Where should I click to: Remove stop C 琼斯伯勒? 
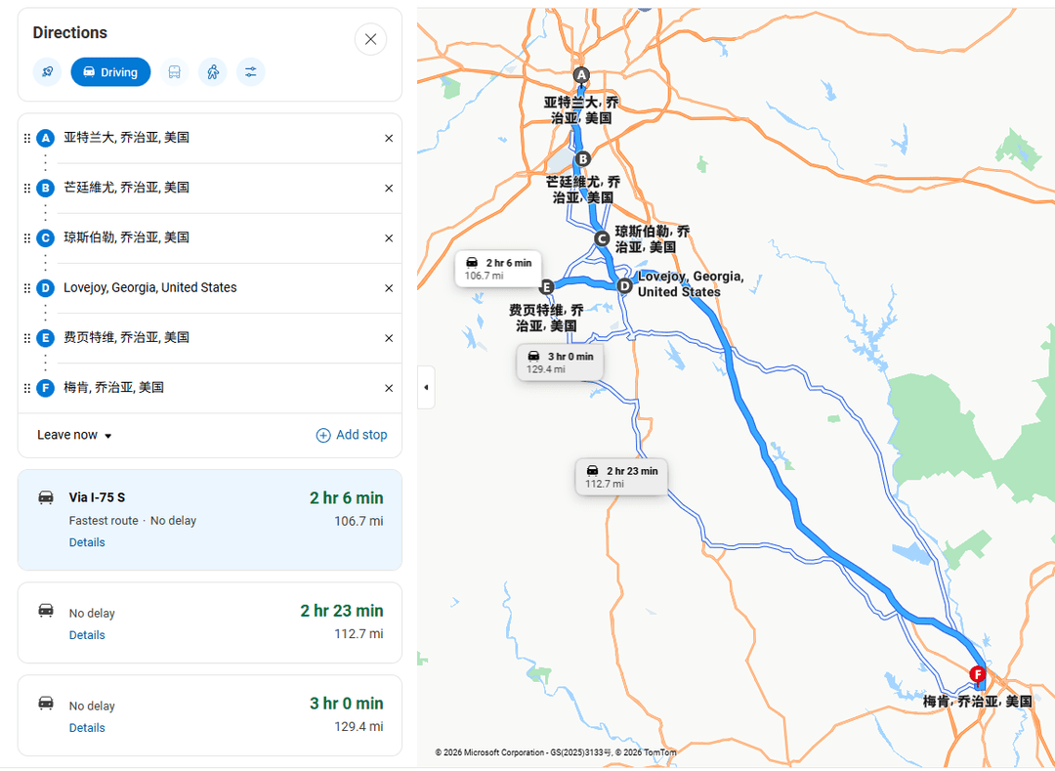[389, 238]
